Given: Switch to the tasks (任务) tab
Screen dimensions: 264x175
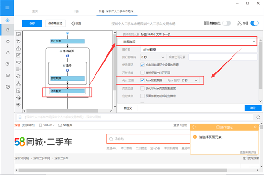Looking at the screenshot, I should click(x=76, y=11).
